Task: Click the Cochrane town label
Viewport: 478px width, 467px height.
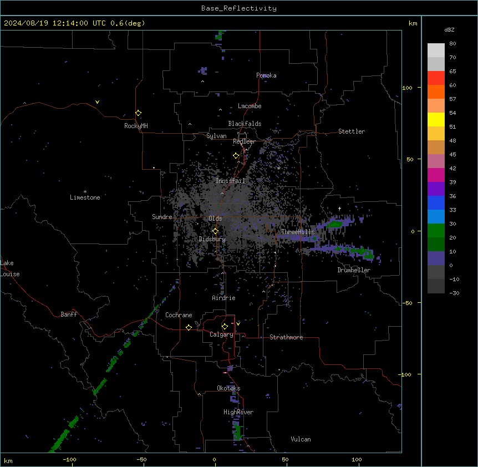Action: point(179,315)
